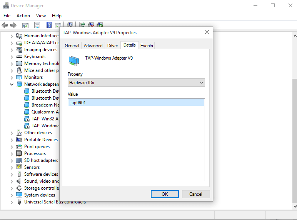
Task: Open the Hardware IDs property dropdown
Action: (x=136, y=83)
